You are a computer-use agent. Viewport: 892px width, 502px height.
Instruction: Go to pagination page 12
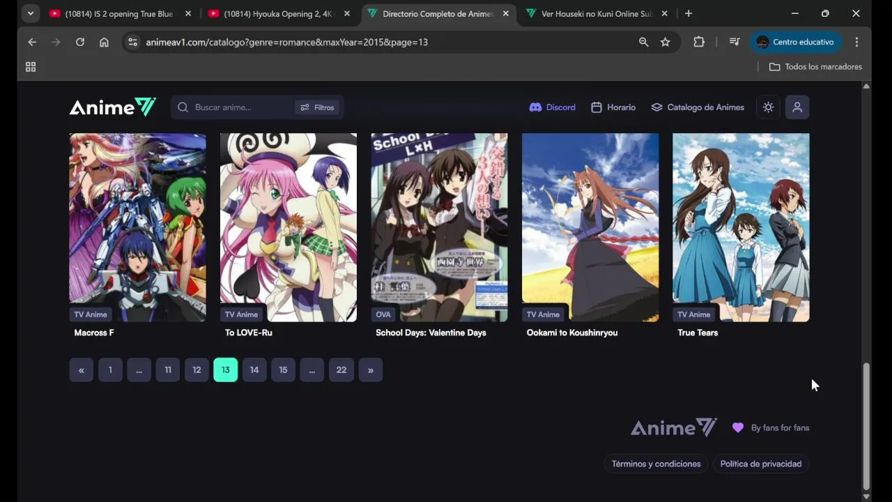[197, 370]
